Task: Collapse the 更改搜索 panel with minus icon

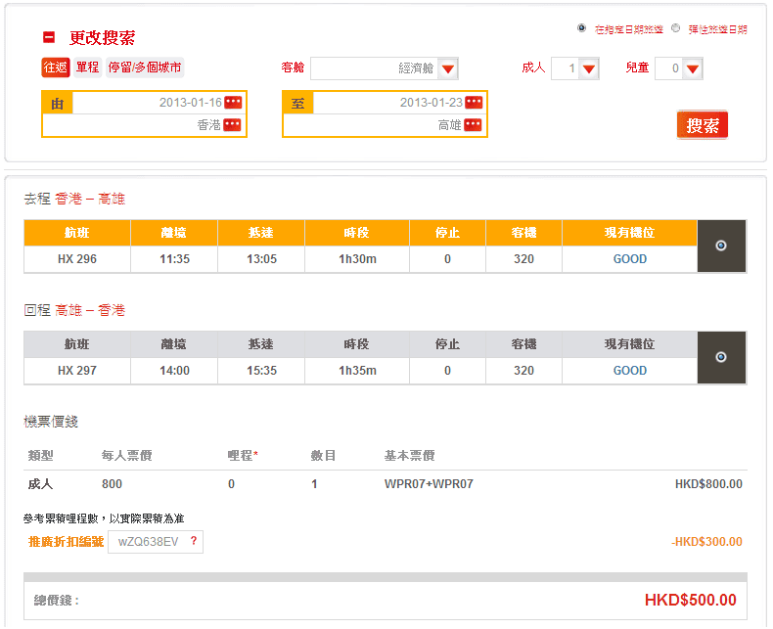Action: 49,38
